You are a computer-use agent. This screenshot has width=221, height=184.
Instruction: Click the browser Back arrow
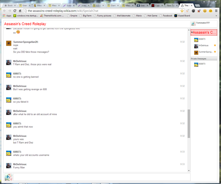5,11
